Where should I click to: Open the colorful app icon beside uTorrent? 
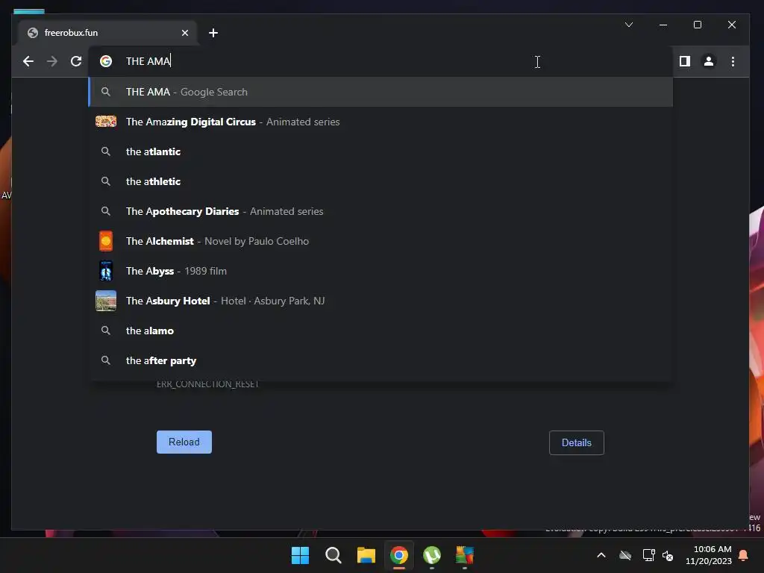[465, 555]
